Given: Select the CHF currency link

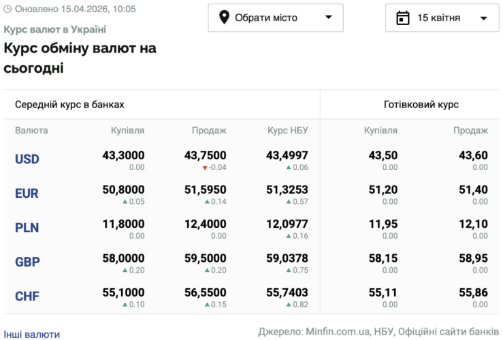Looking at the screenshot, I should (27, 296).
